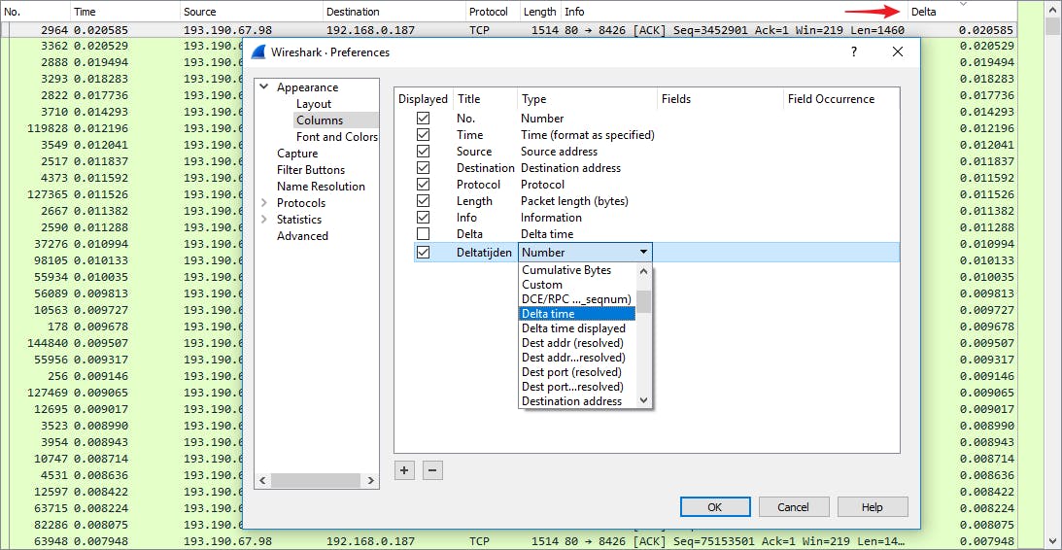1062x550 pixels.
Task: Click the Source column header in packet list
Action: click(252, 12)
